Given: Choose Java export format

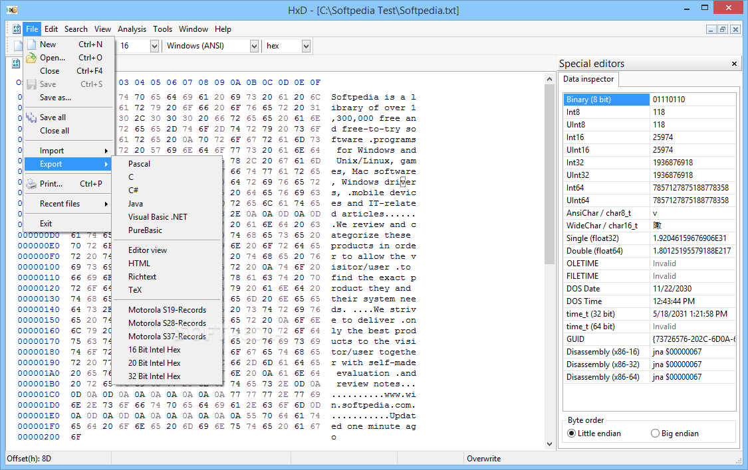Looking at the screenshot, I should pyautogui.click(x=167, y=204).
